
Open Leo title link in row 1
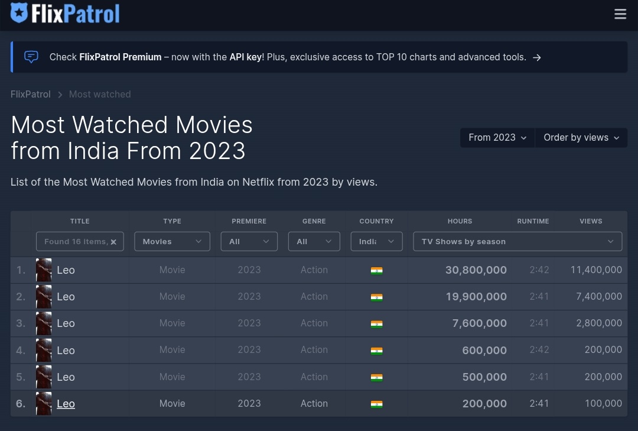coord(66,270)
